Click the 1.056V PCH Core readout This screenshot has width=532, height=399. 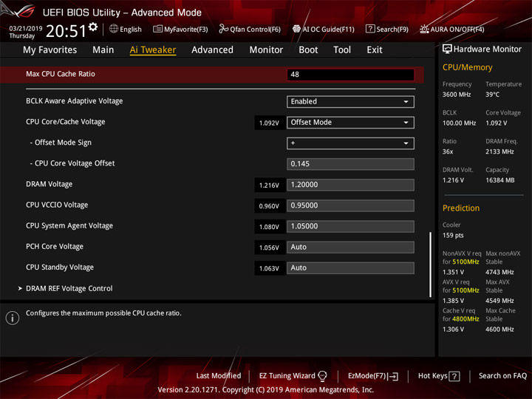269,248
